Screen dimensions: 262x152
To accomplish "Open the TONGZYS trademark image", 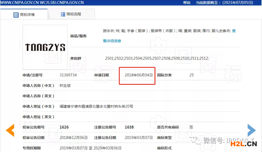I will tap(44, 46).
